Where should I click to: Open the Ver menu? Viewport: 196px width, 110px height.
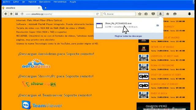click(x=24, y=2)
